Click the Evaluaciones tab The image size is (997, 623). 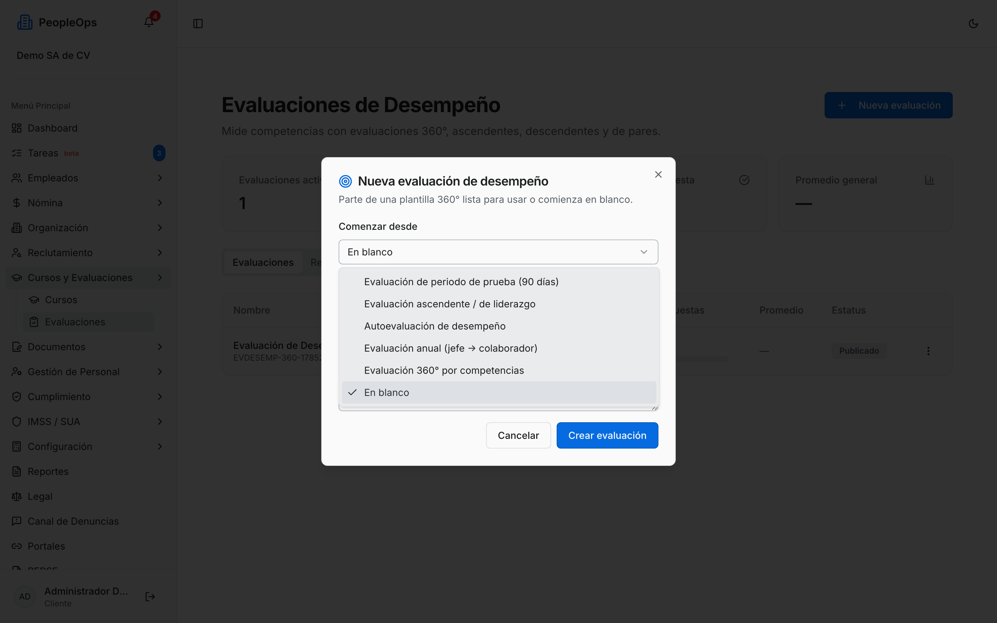tap(263, 262)
